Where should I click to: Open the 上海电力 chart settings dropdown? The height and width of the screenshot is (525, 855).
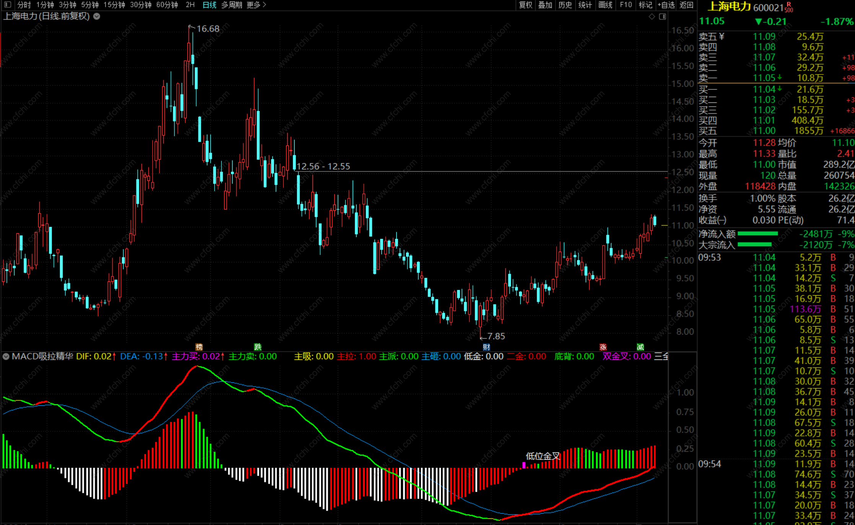(97, 16)
